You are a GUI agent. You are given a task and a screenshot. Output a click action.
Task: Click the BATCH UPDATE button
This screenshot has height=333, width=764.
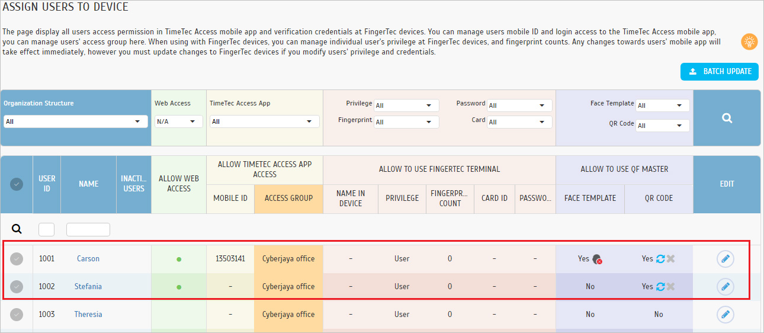(x=720, y=72)
